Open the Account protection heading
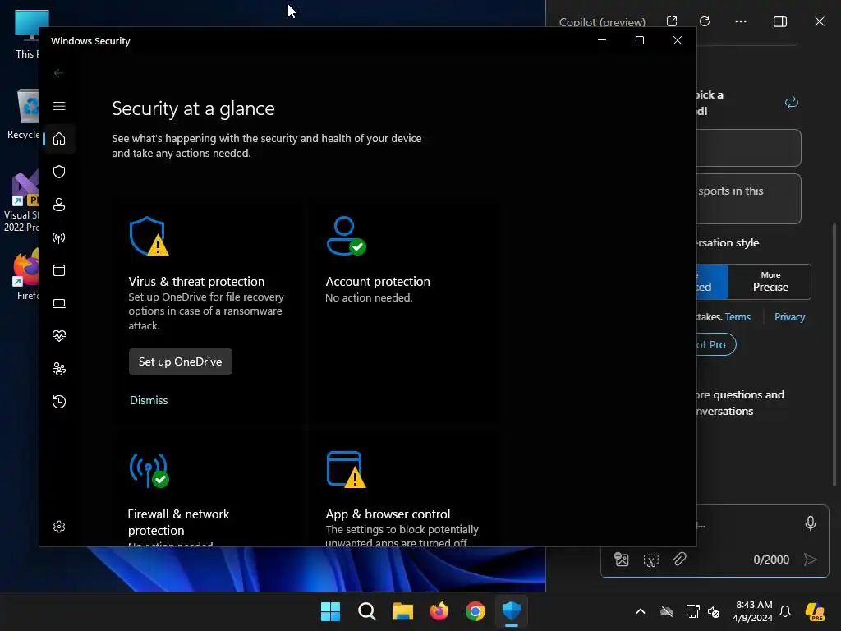This screenshot has height=631, width=841. [378, 282]
